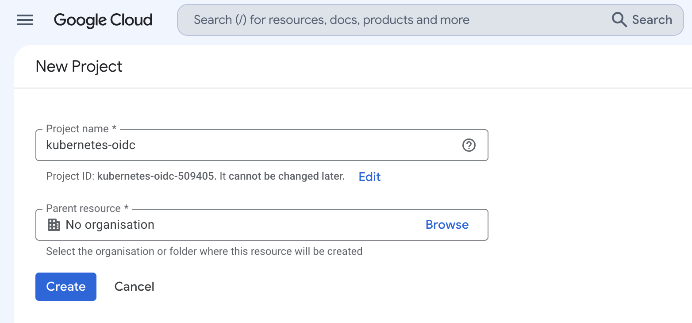Click the Parent resource field
The image size is (692, 323).
click(x=261, y=225)
